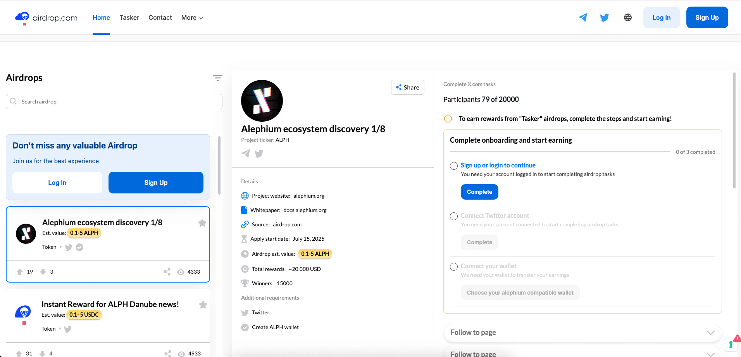Open the Contact page
This screenshot has width=741, height=357.
[x=160, y=17]
